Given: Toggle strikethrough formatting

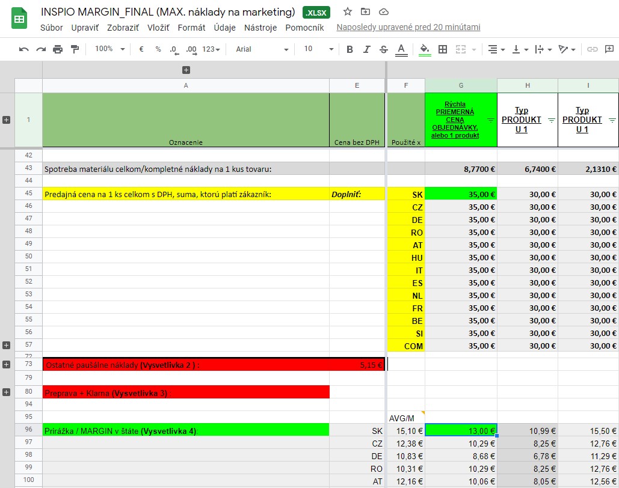Looking at the screenshot, I should click(x=384, y=49).
